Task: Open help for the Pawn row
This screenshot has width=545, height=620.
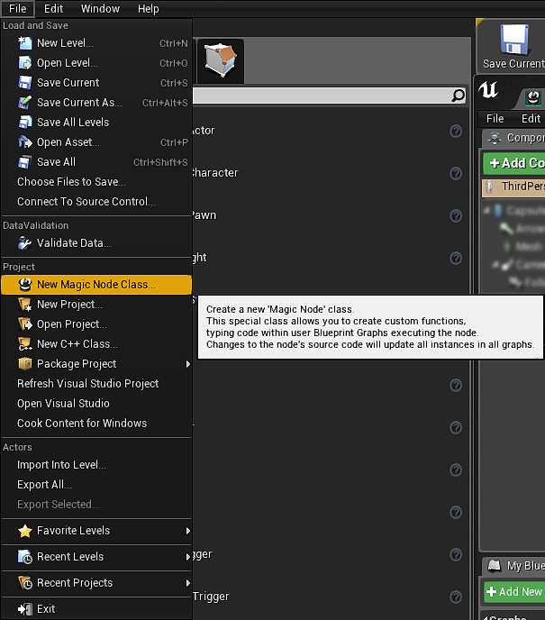Action: (x=456, y=215)
